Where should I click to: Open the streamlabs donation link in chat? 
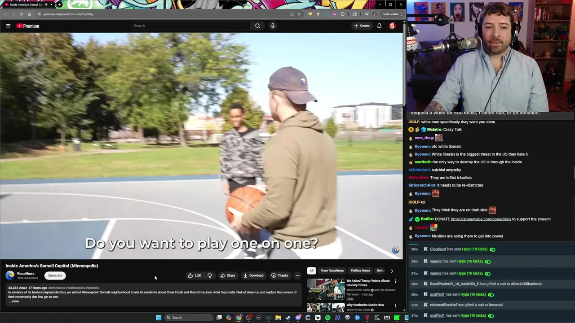[x=481, y=219]
